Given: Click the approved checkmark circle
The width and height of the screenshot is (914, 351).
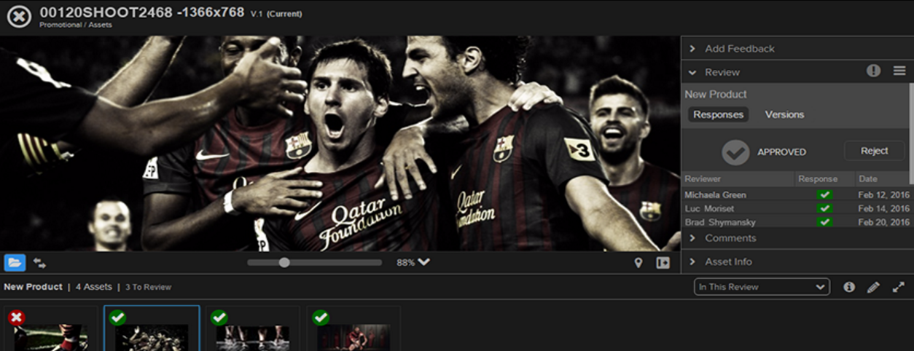Looking at the screenshot, I should click(x=735, y=152).
